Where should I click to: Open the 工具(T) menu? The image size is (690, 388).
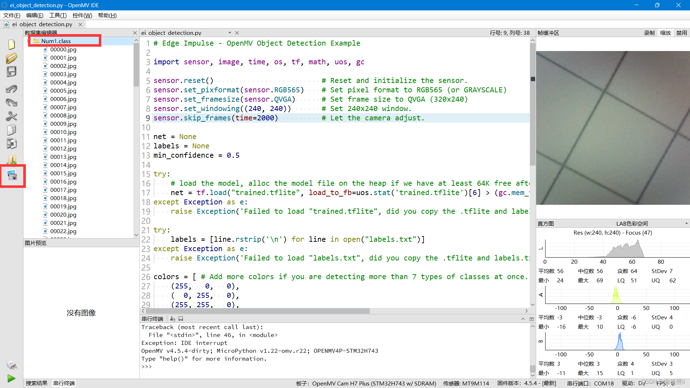pyautogui.click(x=58, y=15)
